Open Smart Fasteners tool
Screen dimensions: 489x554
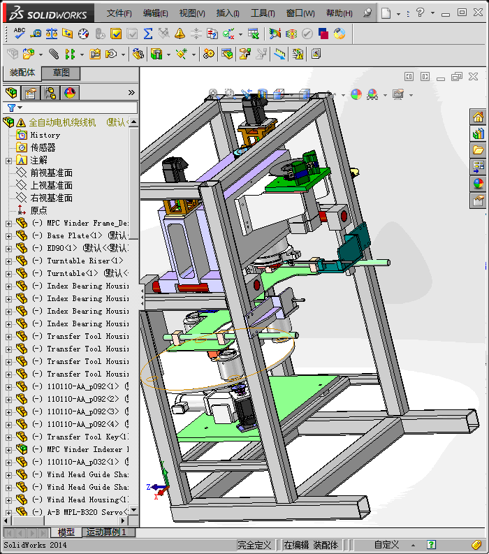95,54
